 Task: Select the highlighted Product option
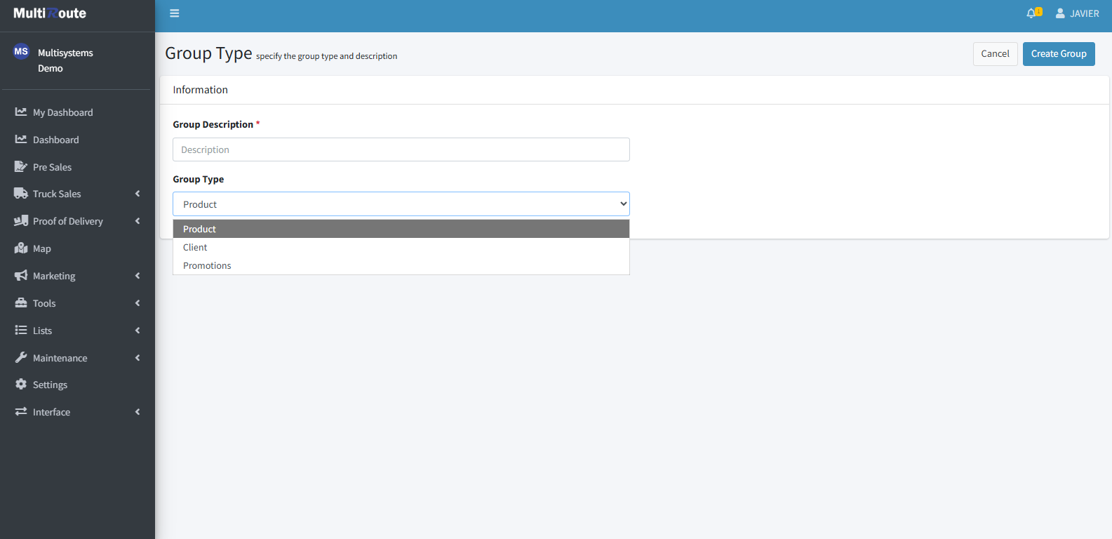[200, 229]
